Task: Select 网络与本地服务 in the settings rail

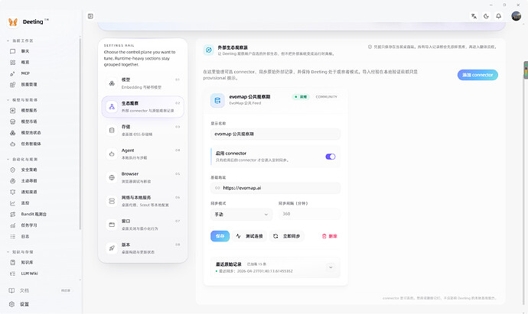Action: pyautogui.click(x=143, y=201)
